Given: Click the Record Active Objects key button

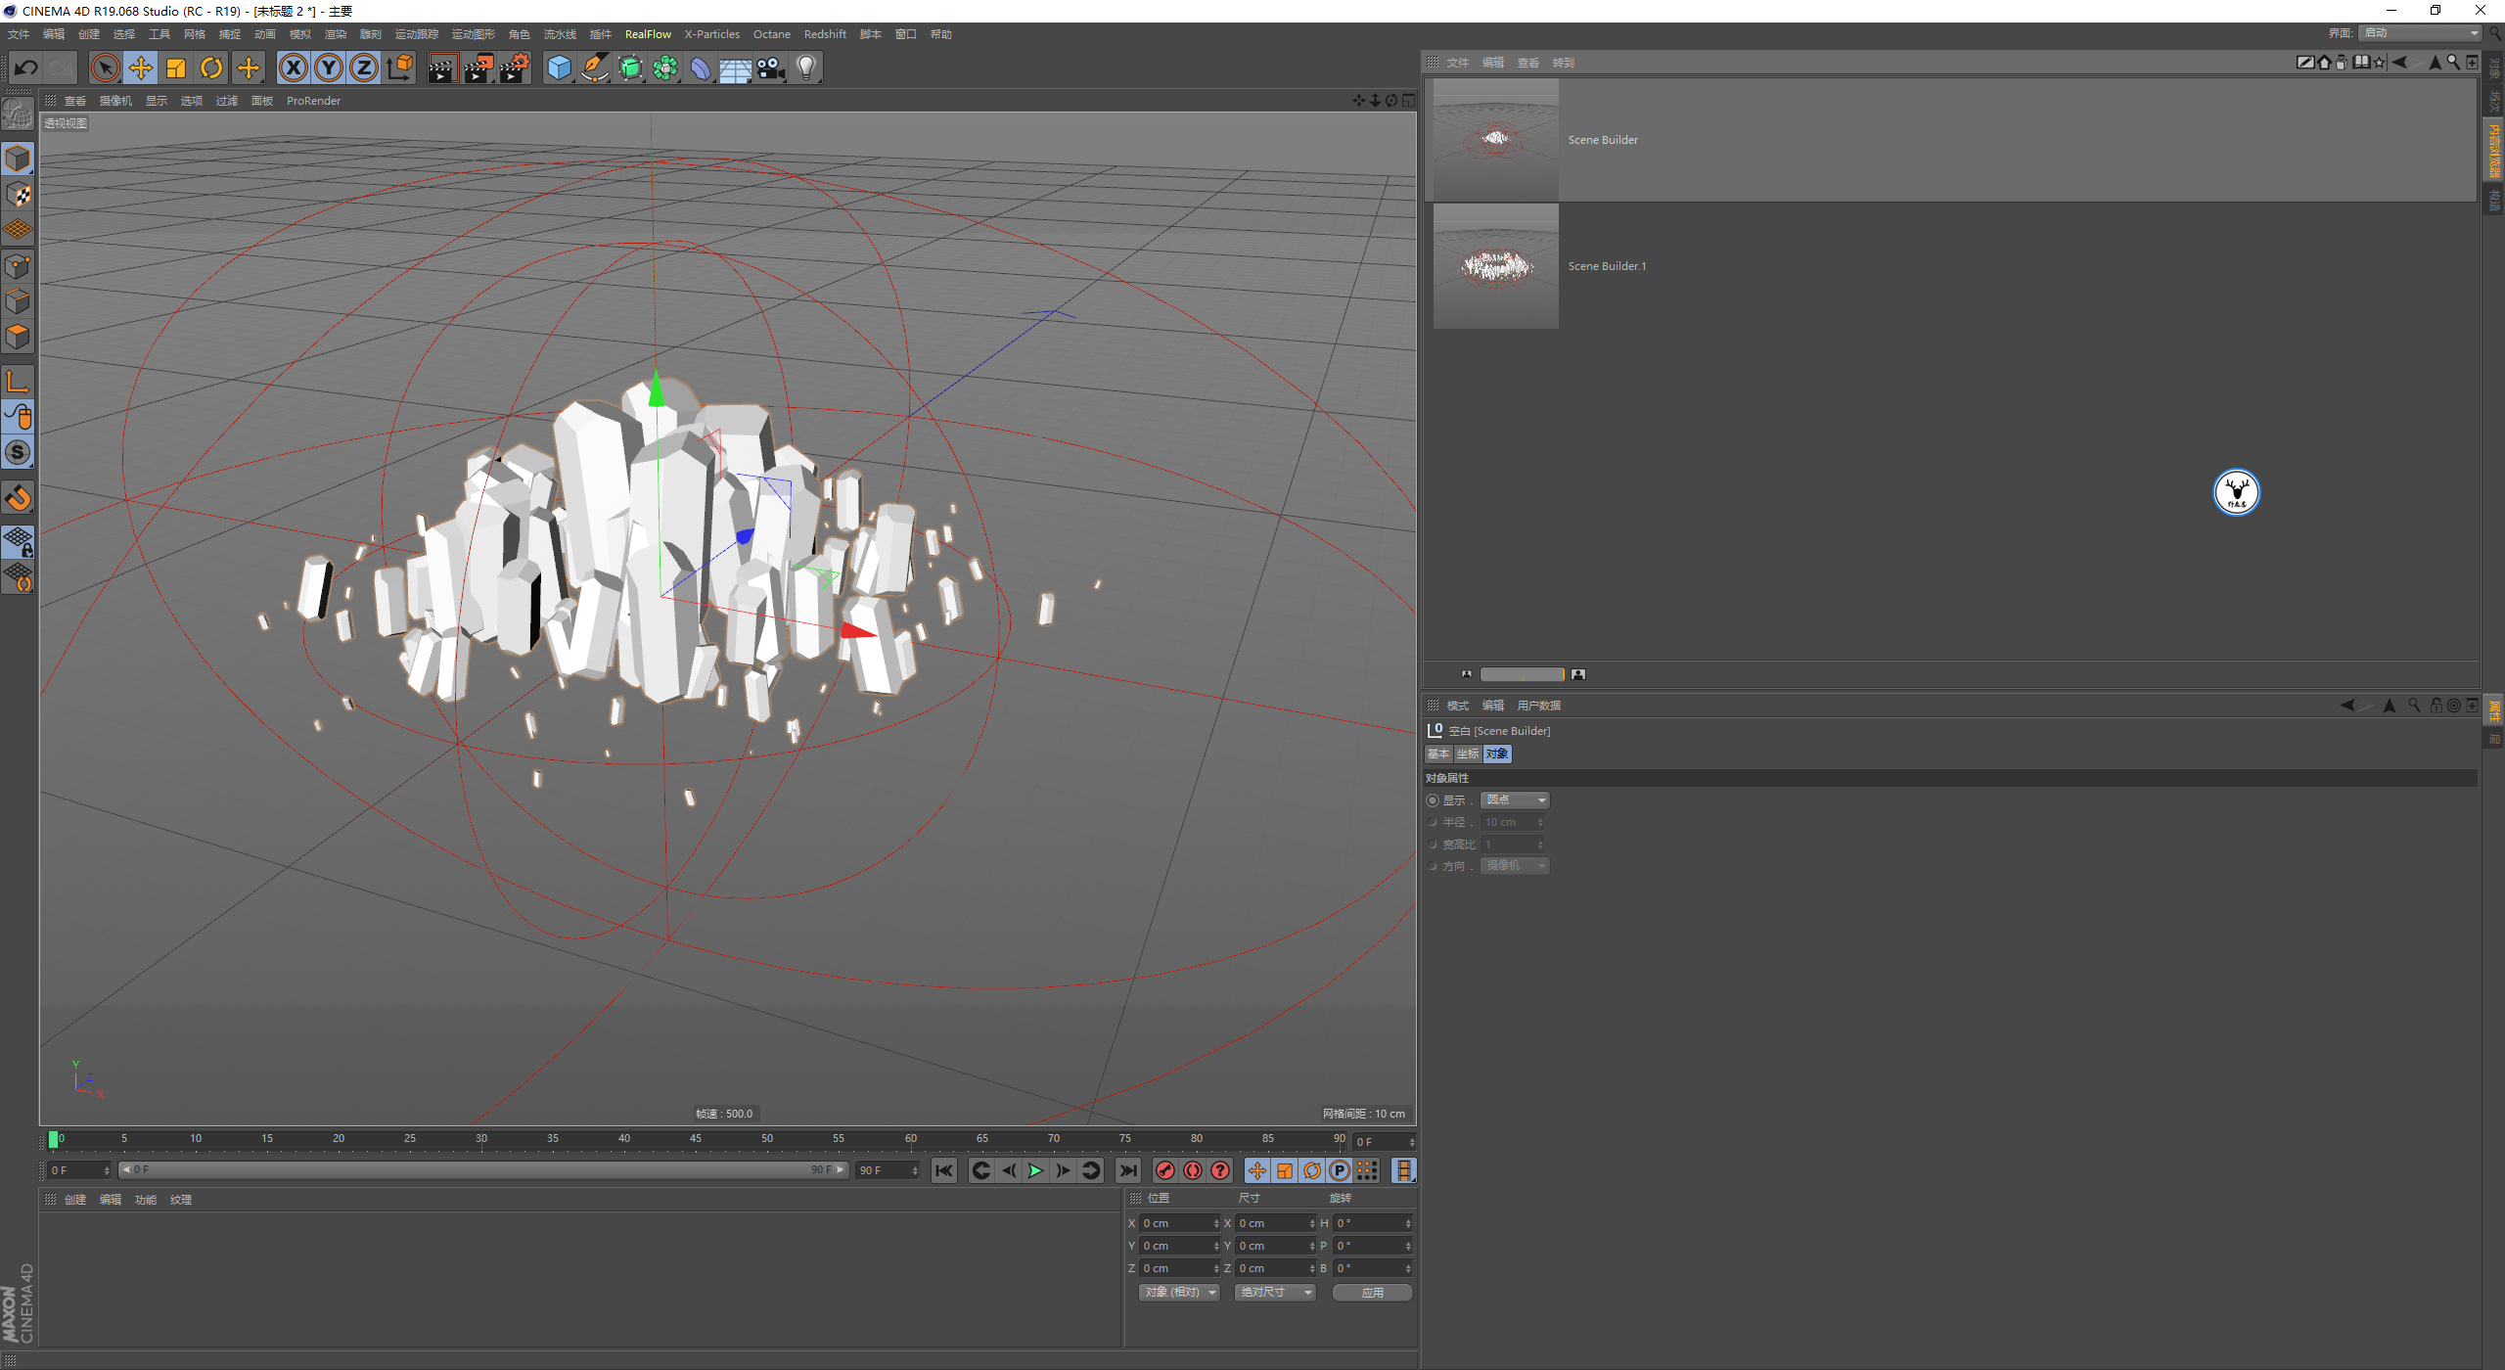Looking at the screenshot, I should pos(1164,1170).
